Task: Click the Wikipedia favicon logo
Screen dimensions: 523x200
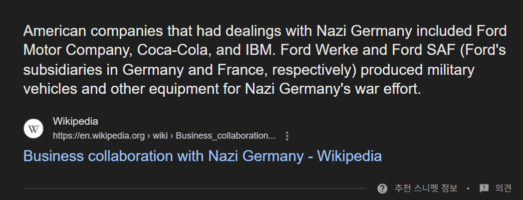Action: click(33, 129)
